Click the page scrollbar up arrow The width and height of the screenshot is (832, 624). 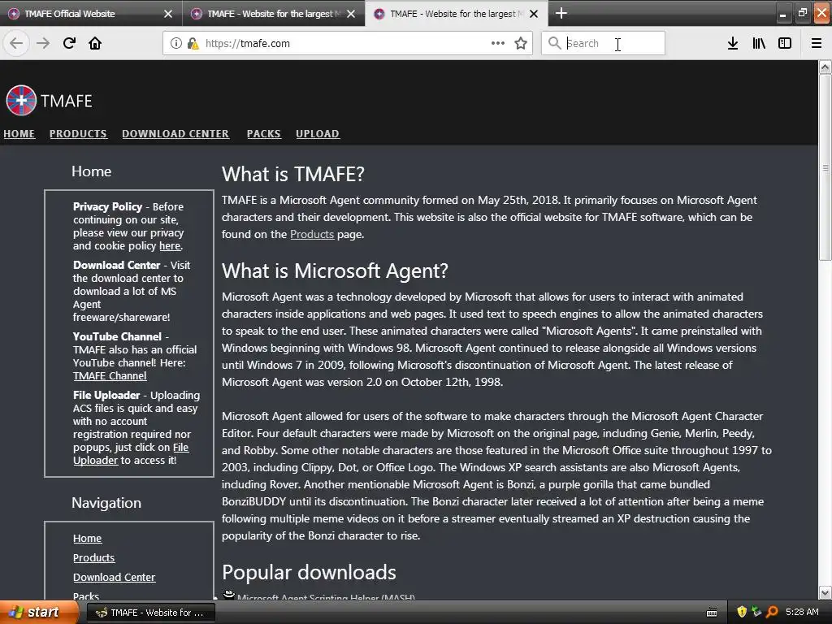825,67
